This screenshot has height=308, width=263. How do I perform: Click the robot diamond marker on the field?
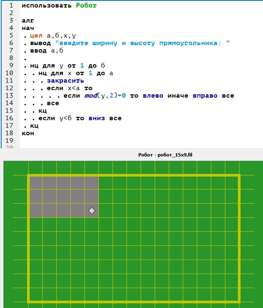[x=92, y=211]
